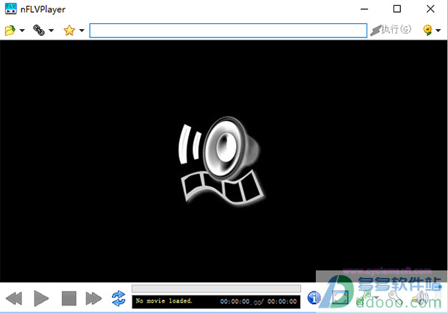
Task: Expand the dropdown next to link icon
Action: coord(51,31)
